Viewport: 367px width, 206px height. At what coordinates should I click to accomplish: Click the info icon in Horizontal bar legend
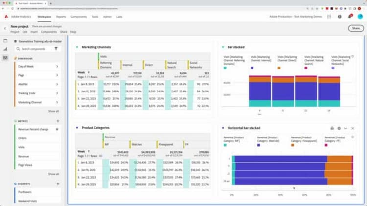(x=353, y=137)
